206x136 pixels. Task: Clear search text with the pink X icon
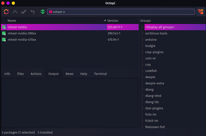click(50, 12)
